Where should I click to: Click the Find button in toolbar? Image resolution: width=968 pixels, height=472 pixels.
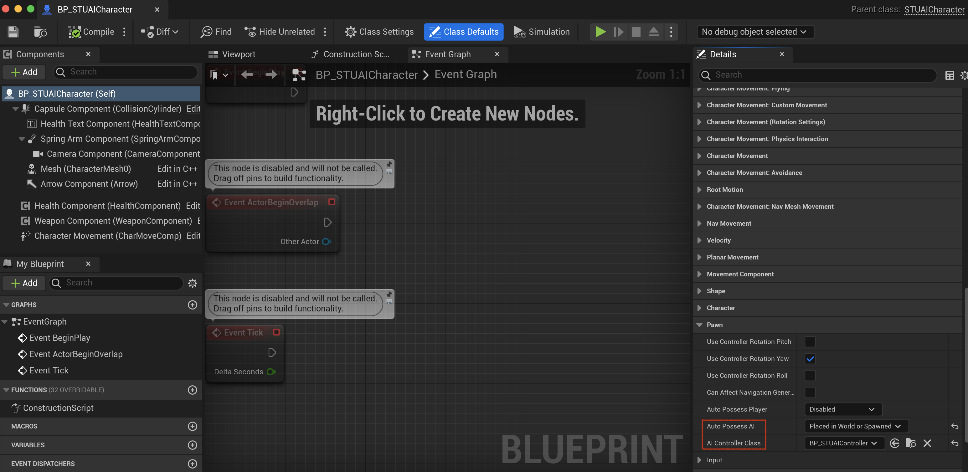tap(216, 32)
